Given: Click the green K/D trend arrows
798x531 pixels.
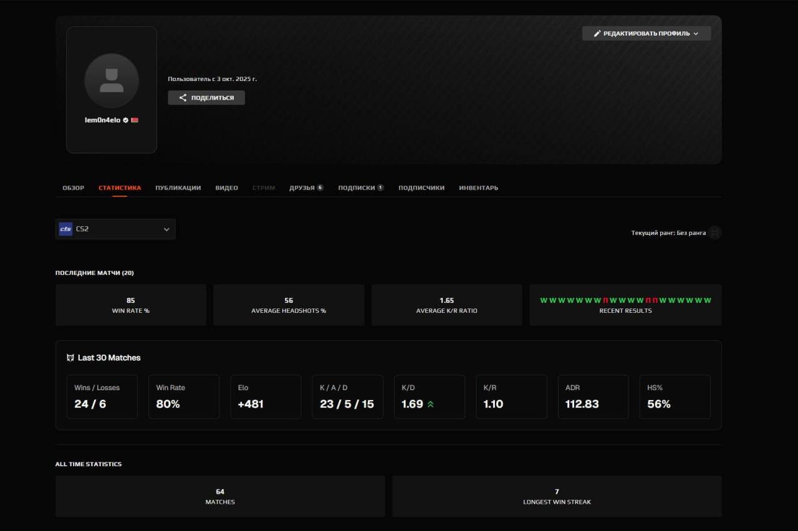Looking at the screenshot, I should coord(430,404).
